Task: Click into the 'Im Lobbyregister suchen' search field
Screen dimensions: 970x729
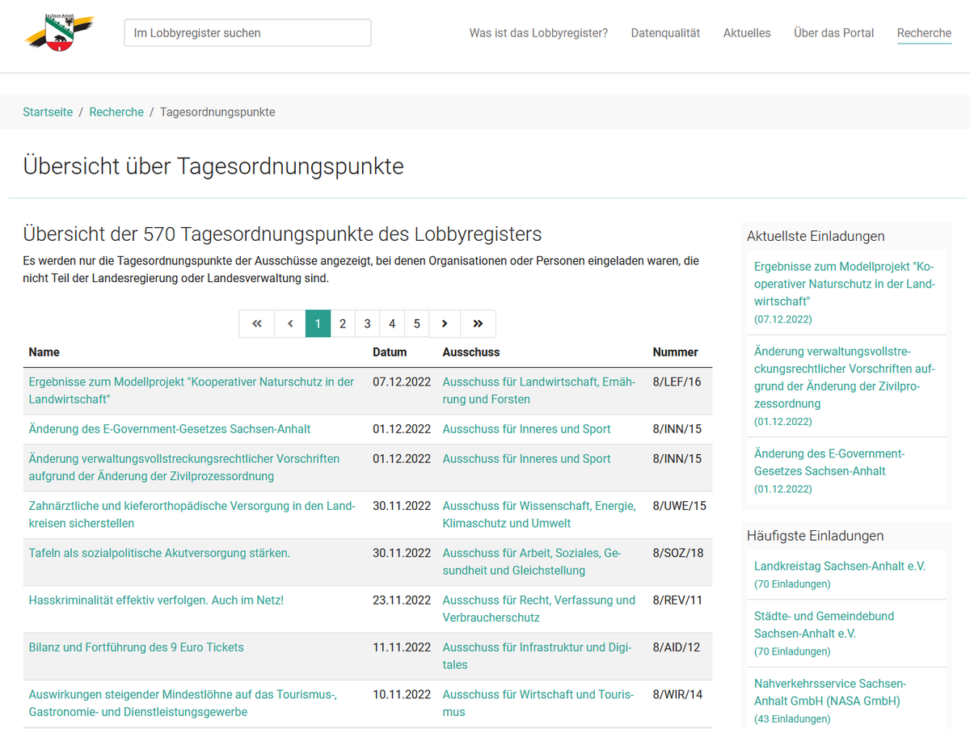Action: point(247,32)
